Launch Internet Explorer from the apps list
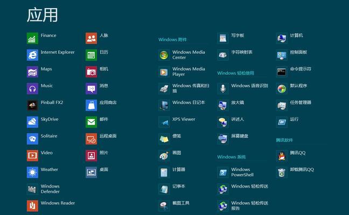Viewport: 349px width, 215px height. (x=32, y=55)
